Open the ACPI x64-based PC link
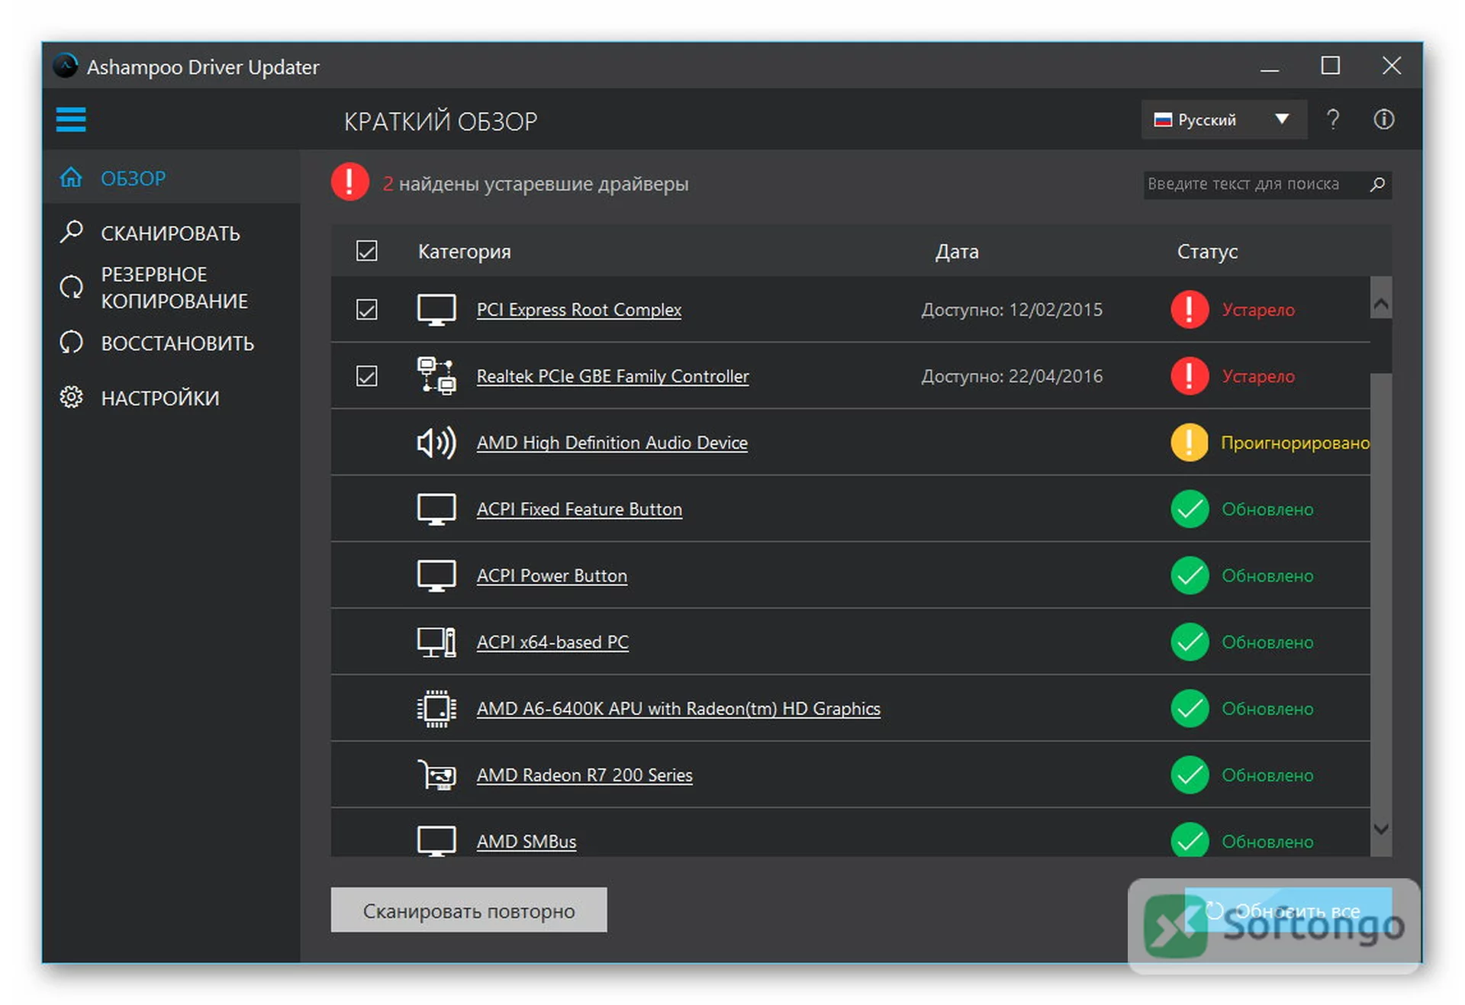Image resolution: width=1465 pixels, height=1005 pixels. (x=552, y=642)
